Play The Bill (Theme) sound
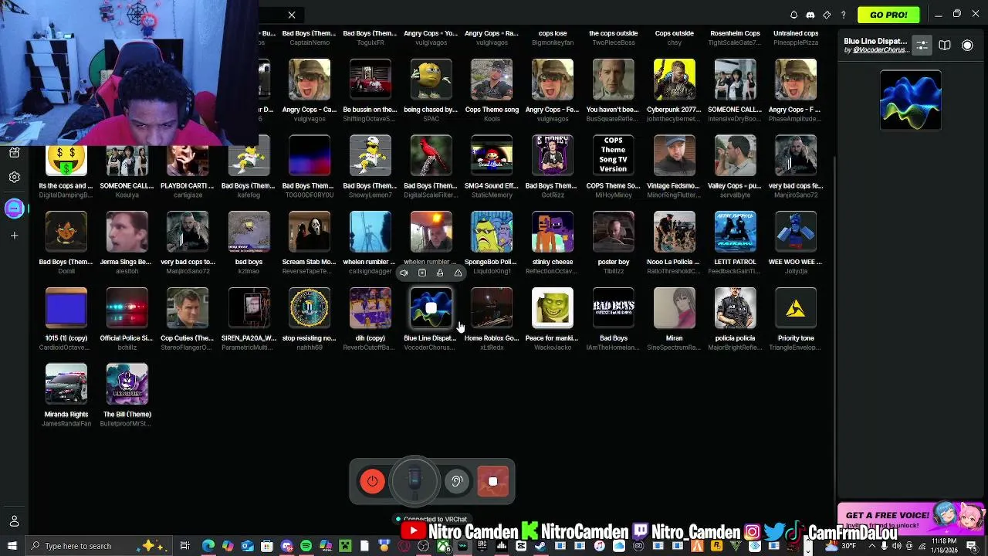This screenshot has width=988, height=556. click(127, 384)
